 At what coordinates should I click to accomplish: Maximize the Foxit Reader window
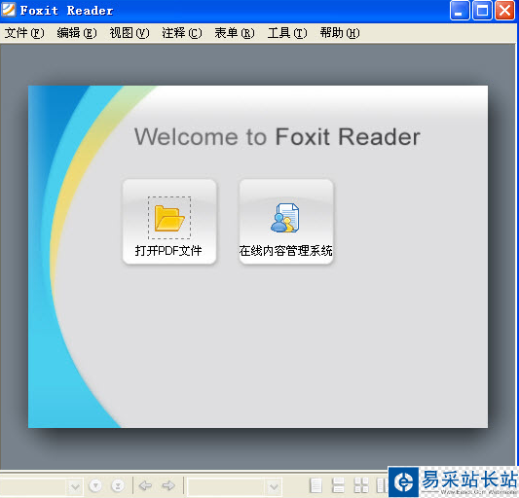point(482,11)
